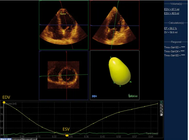
Task: Activate the pan hand tool on the graph
Action: [161, 114]
